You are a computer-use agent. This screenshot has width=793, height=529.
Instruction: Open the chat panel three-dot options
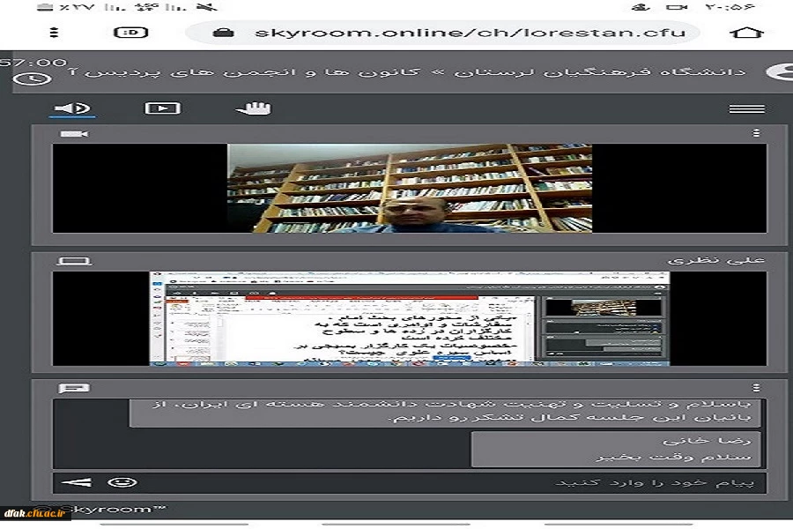coord(755,388)
